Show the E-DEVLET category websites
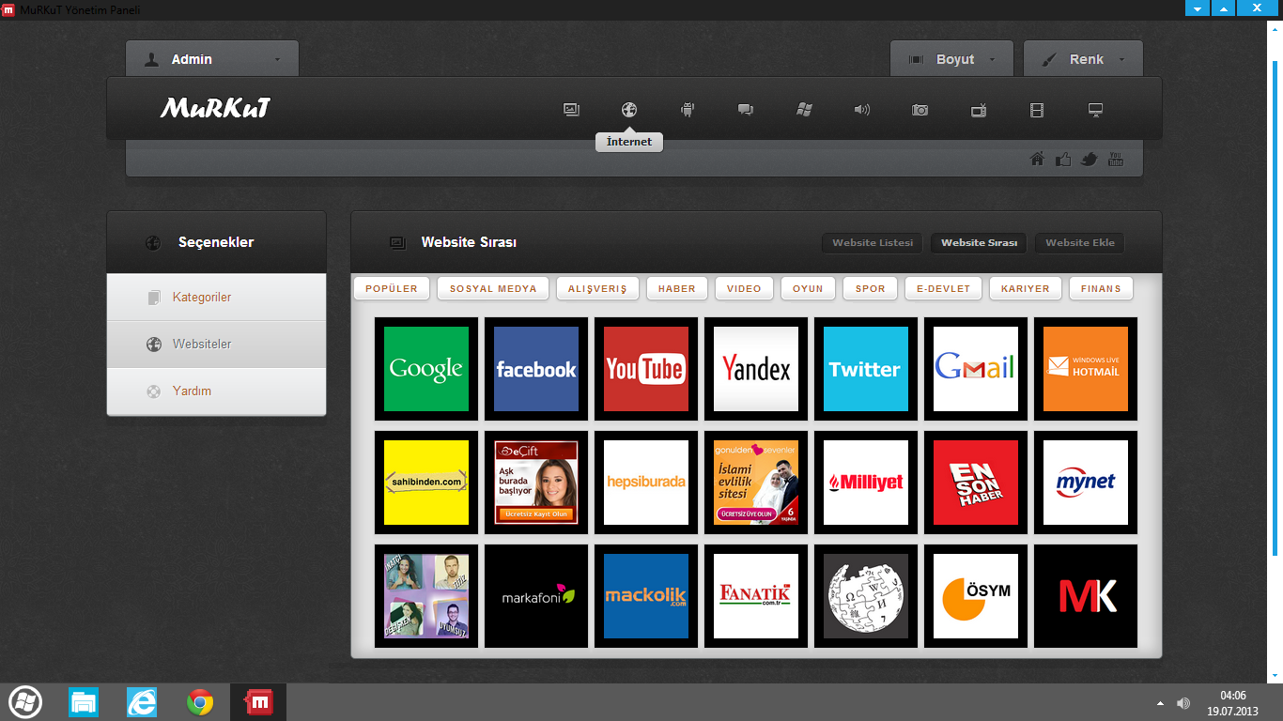1283x721 pixels. [x=943, y=288]
